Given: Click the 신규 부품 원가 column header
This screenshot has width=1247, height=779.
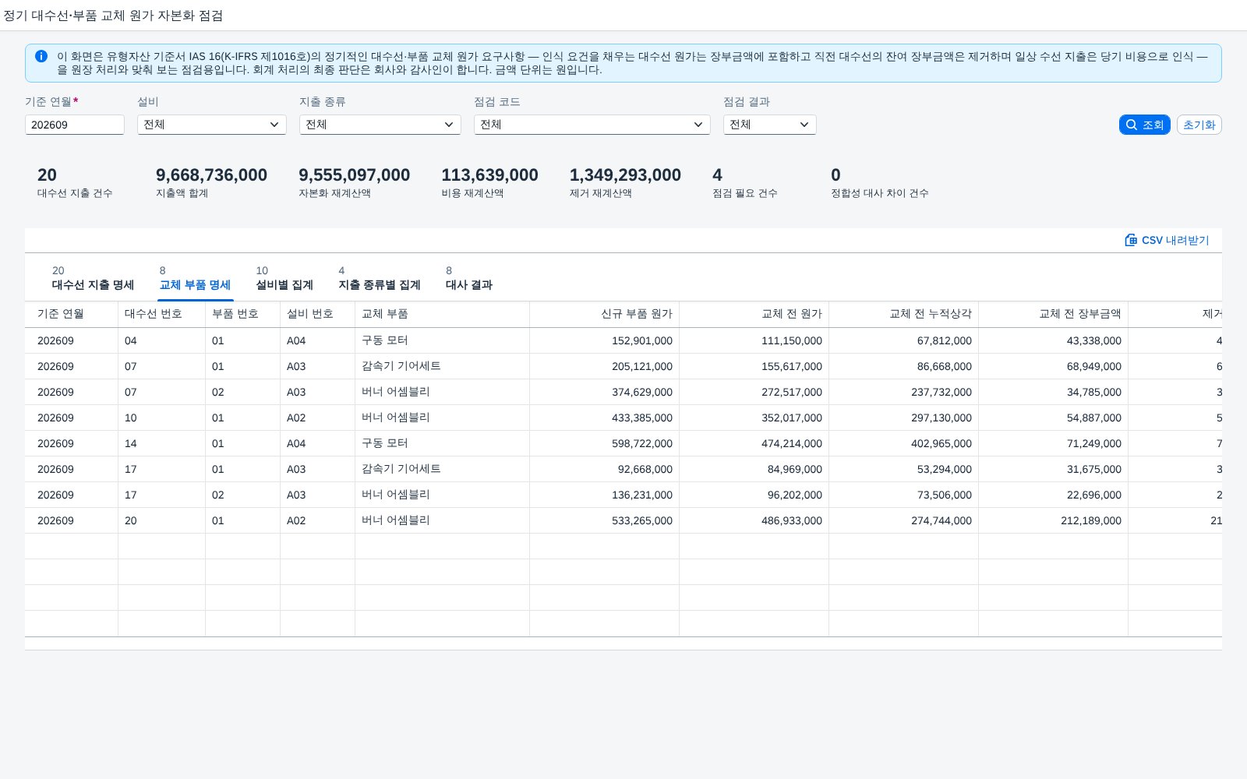Looking at the screenshot, I should coord(604,314).
